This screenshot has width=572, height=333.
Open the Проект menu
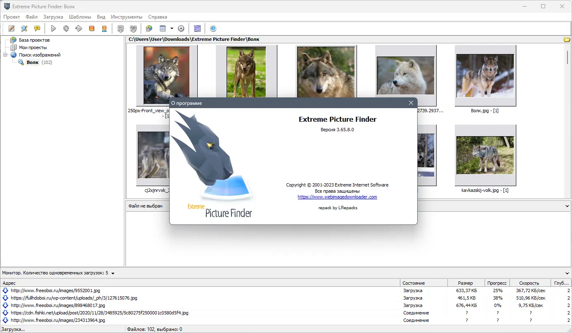coord(12,17)
